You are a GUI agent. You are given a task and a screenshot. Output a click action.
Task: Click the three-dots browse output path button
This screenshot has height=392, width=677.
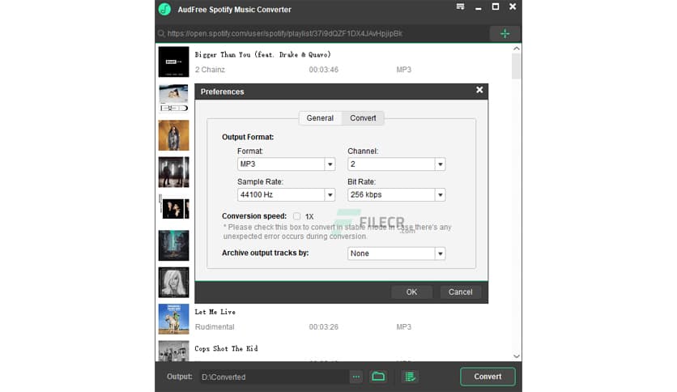point(356,377)
